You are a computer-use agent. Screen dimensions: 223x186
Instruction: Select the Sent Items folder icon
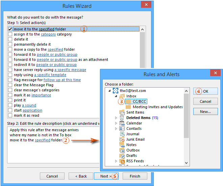[122, 112]
